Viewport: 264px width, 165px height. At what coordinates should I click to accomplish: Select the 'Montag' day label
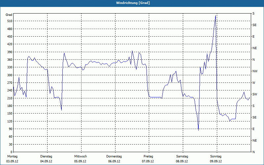click(x=12, y=156)
